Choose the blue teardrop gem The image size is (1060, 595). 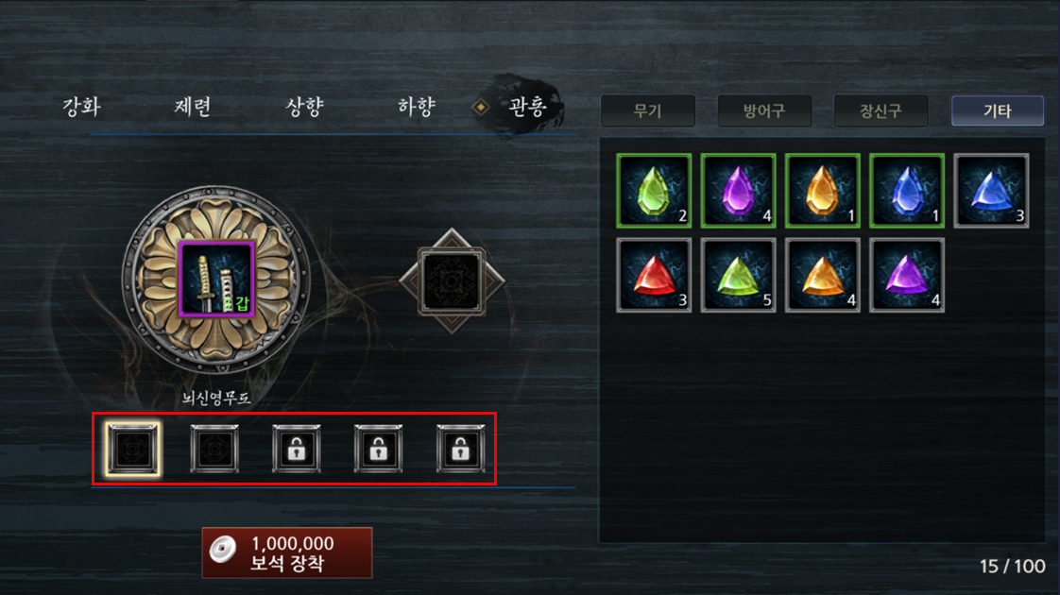907,191
